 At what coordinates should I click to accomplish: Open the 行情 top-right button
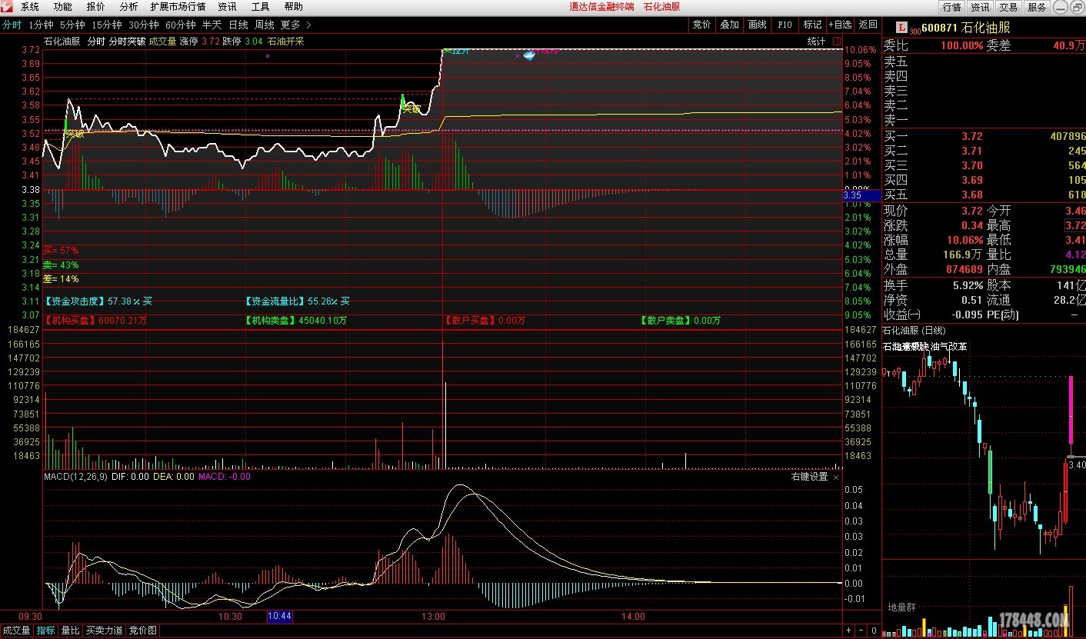pyautogui.click(x=951, y=7)
